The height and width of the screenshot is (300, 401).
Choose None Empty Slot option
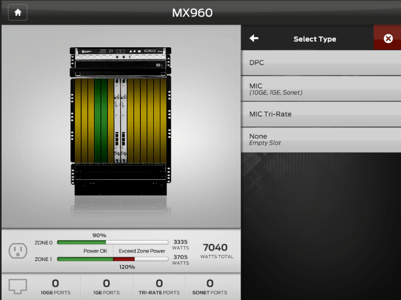tap(321, 139)
